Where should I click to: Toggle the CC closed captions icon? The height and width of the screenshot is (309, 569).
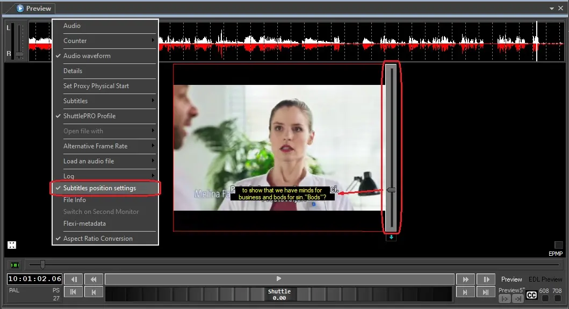click(531, 295)
